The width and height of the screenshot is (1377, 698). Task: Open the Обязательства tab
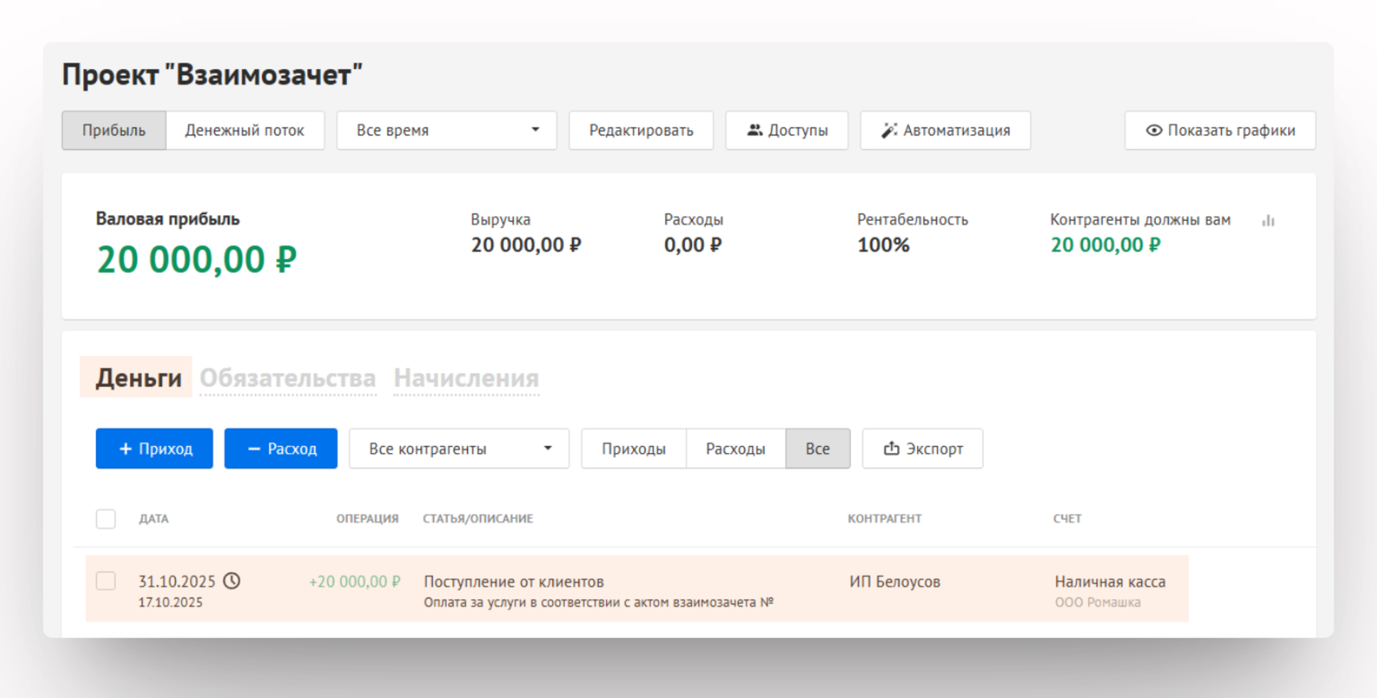click(287, 378)
